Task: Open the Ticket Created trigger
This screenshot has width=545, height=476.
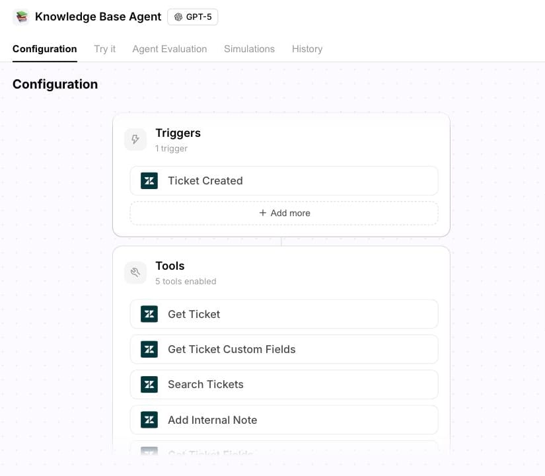Action: point(284,180)
